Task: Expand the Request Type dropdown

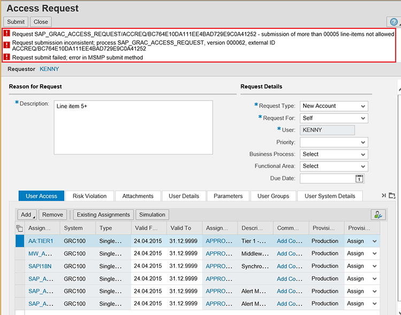Action: coord(364,106)
